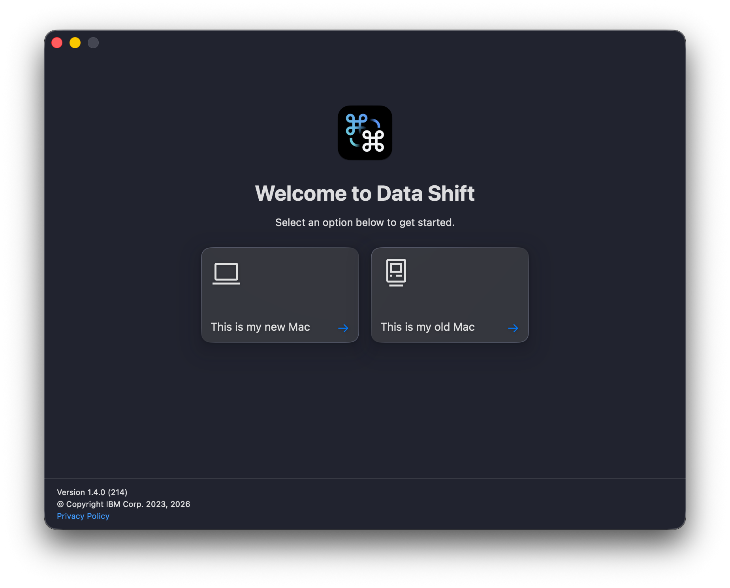Image resolution: width=730 pixels, height=588 pixels.
Task: Click the classic computer icon for old Mac
Action: (x=396, y=272)
